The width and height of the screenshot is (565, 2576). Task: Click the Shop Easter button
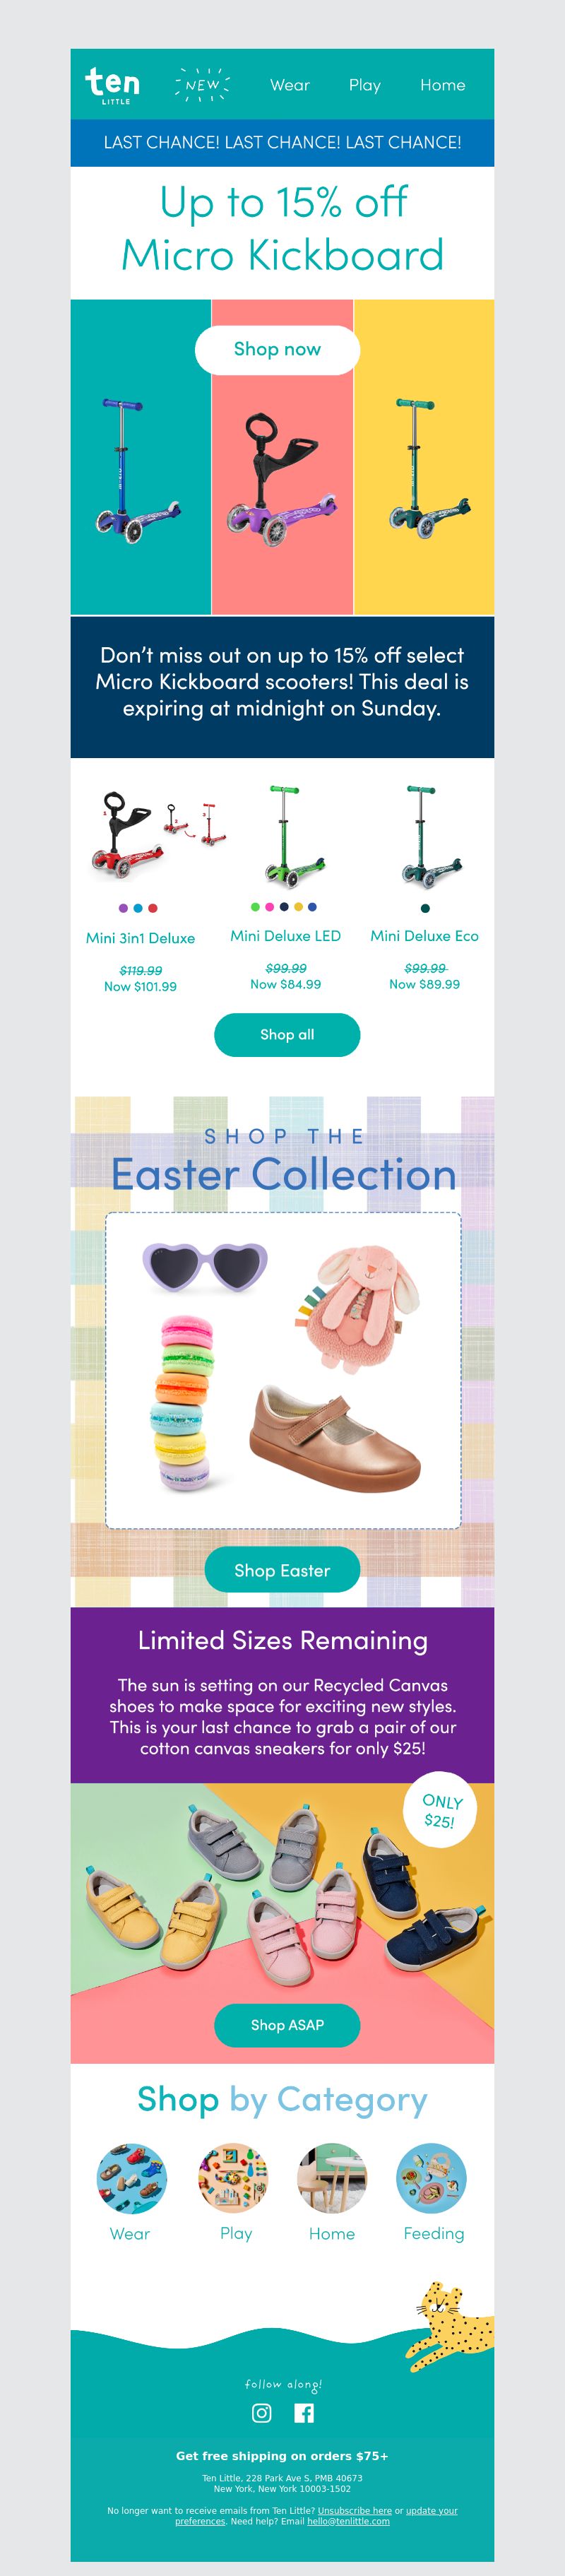tap(282, 1570)
